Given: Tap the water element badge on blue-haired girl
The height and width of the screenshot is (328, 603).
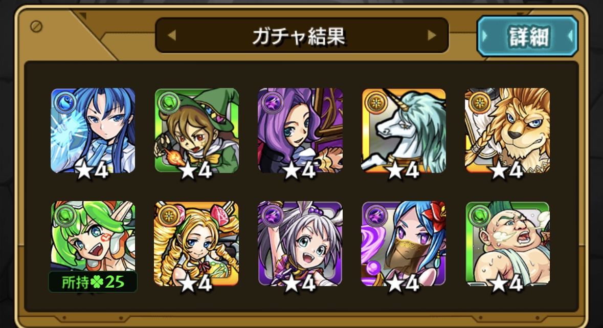Looking at the screenshot, I should tap(65, 103).
